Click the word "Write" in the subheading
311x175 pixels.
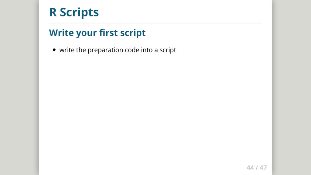[62, 33]
